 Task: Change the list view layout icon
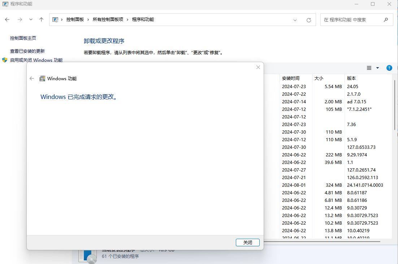click(x=369, y=68)
